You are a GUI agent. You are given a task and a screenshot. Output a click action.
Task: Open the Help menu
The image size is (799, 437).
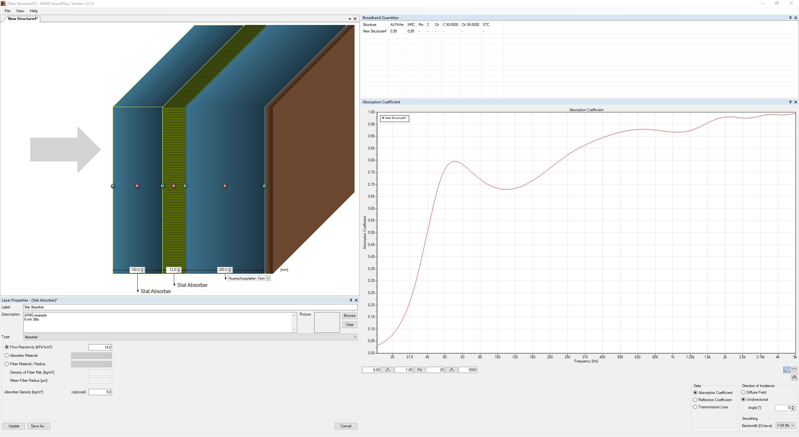pyautogui.click(x=34, y=11)
